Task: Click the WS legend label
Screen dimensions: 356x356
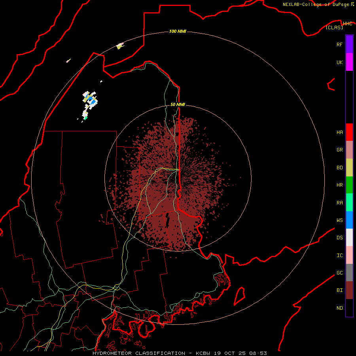Action: 340,220
